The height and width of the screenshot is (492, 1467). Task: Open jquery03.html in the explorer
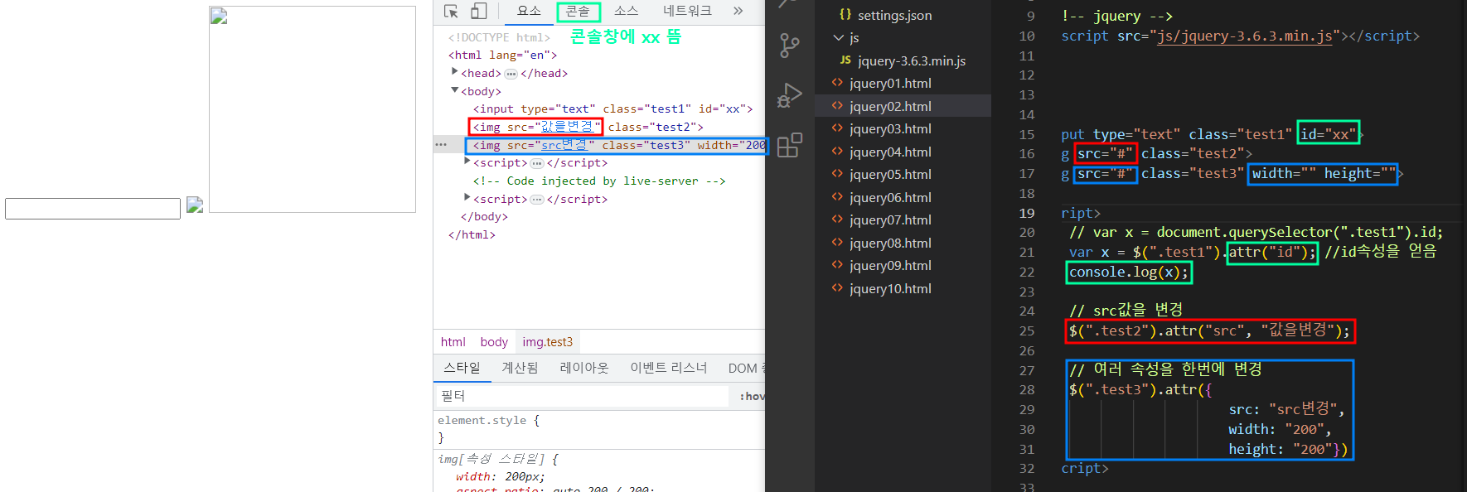[x=890, y=129]
